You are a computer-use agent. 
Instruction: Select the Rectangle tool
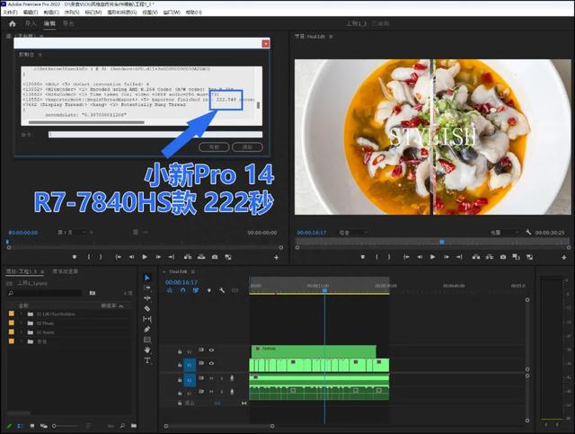click(x=147, y=340)
